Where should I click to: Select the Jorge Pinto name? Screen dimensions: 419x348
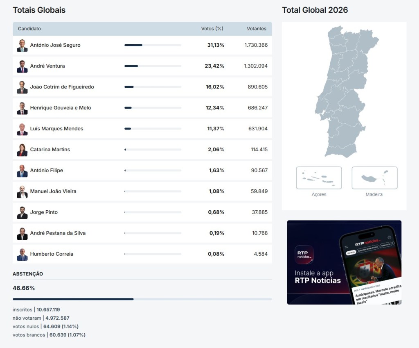pyautogui.click(x=44, y=212)
